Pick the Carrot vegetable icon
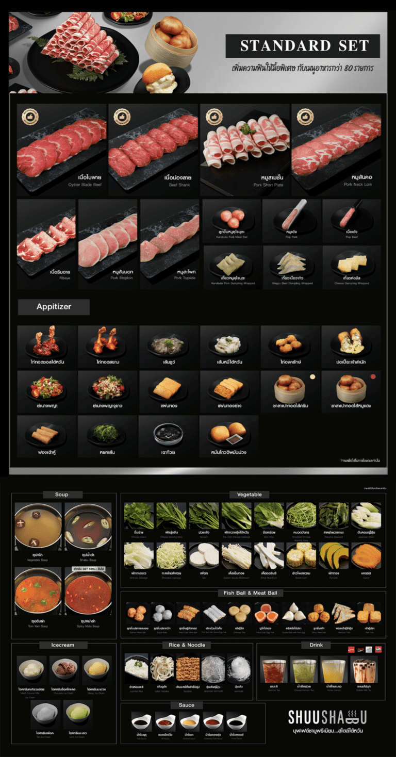The image size is (396, 757). click(366, 558)
